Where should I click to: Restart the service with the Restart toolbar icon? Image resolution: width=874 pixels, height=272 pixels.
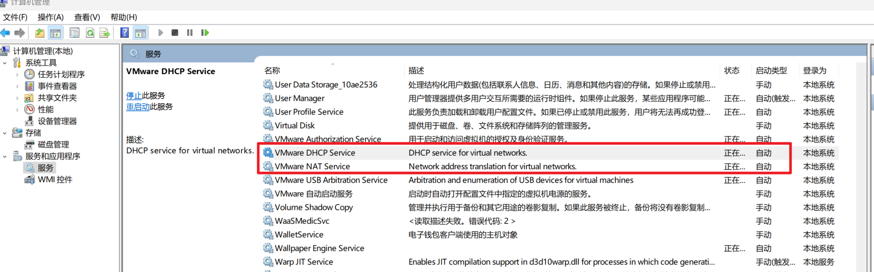205,33
